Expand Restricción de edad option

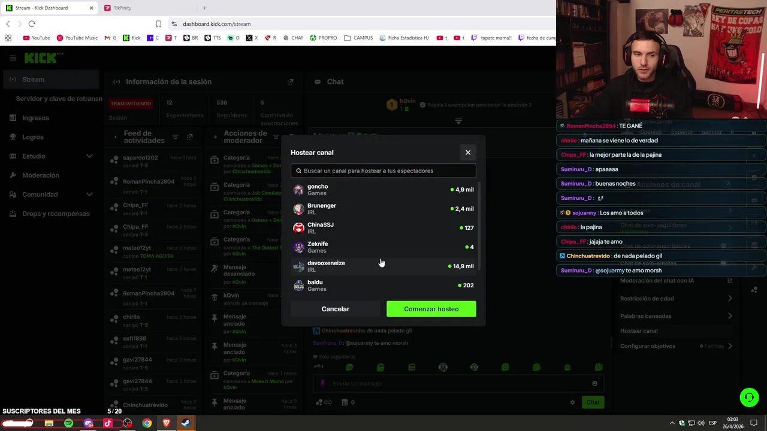tap(676, 298)
